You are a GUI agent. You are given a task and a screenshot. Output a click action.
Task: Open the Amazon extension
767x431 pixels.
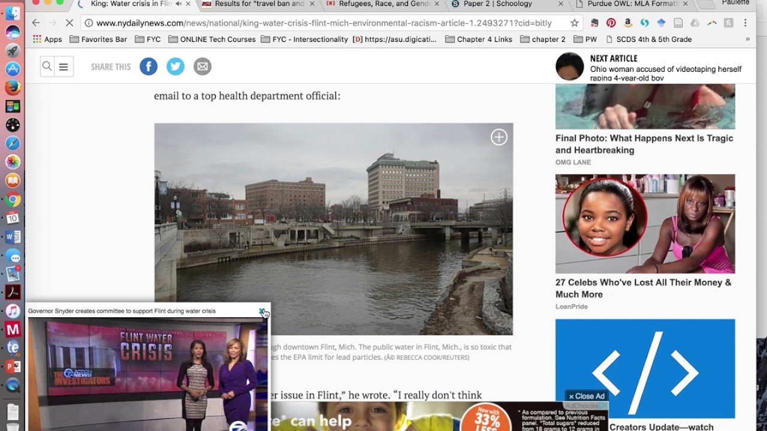tap(627, 23)
